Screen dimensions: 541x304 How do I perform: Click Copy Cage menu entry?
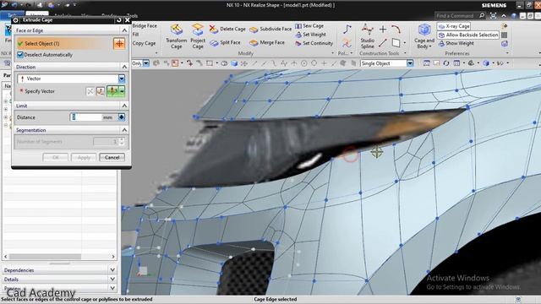tap(144, 43)
